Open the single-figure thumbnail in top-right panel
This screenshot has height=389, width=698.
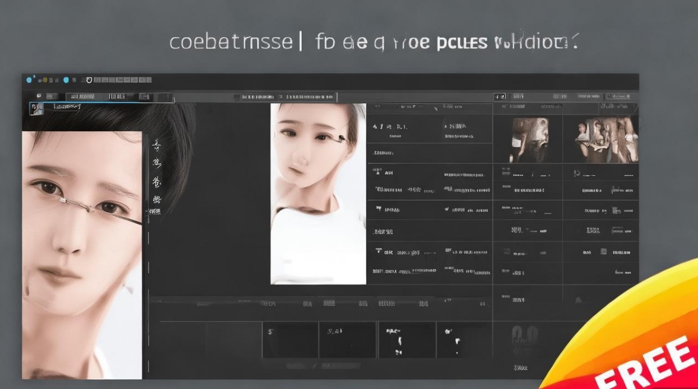pos(530,140)
